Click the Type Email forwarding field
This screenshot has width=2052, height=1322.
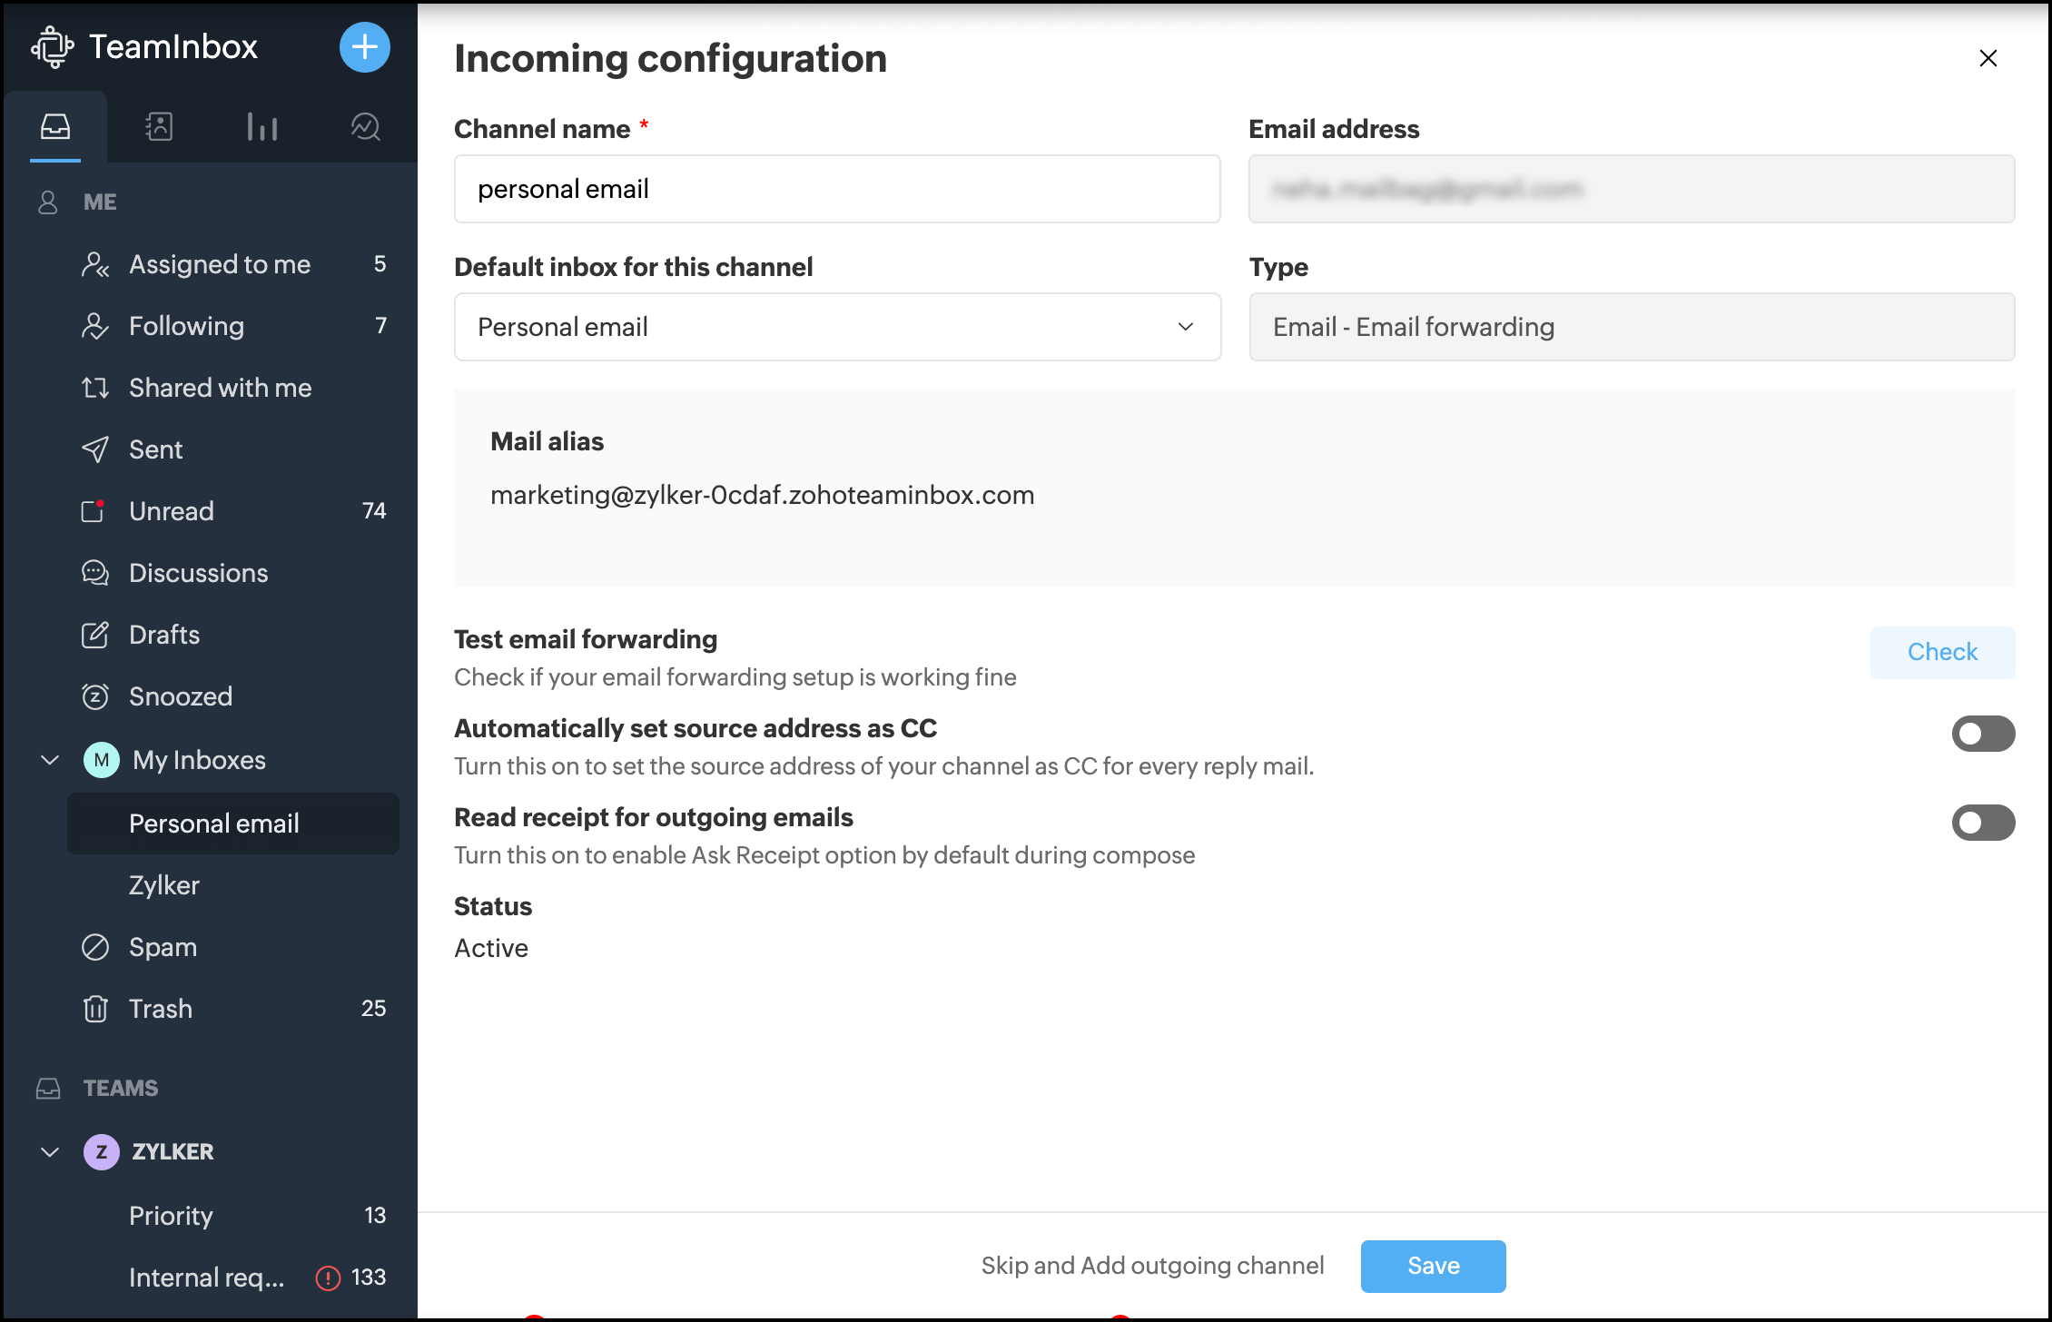pos(1632,327)
